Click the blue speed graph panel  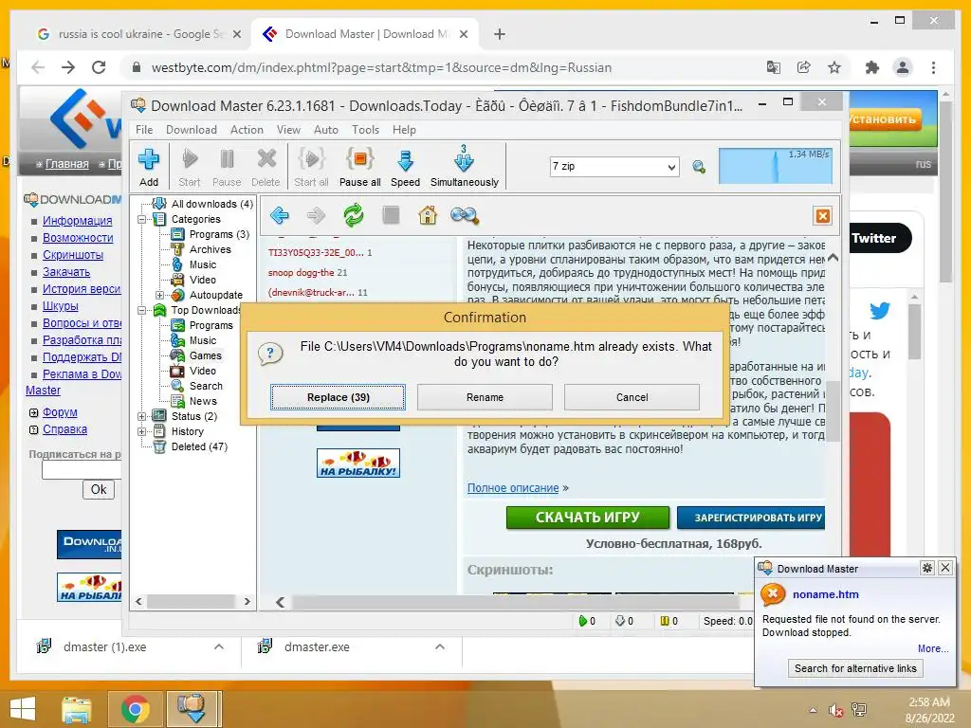click(x=776, y=165)
